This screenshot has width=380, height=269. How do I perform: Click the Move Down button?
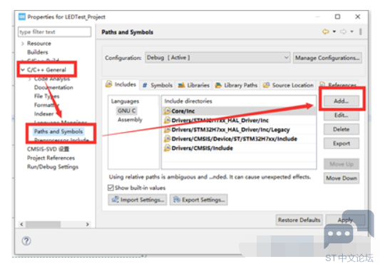(x=342, y=178)
